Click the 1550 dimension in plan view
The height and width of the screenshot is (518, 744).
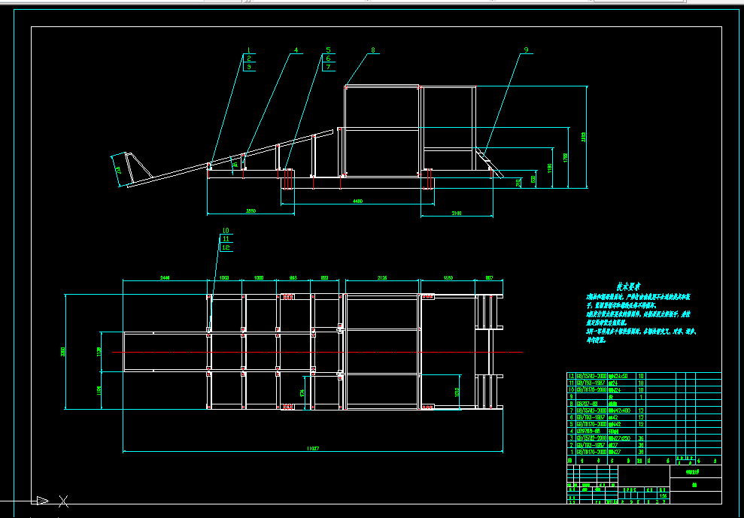(448, 277)
